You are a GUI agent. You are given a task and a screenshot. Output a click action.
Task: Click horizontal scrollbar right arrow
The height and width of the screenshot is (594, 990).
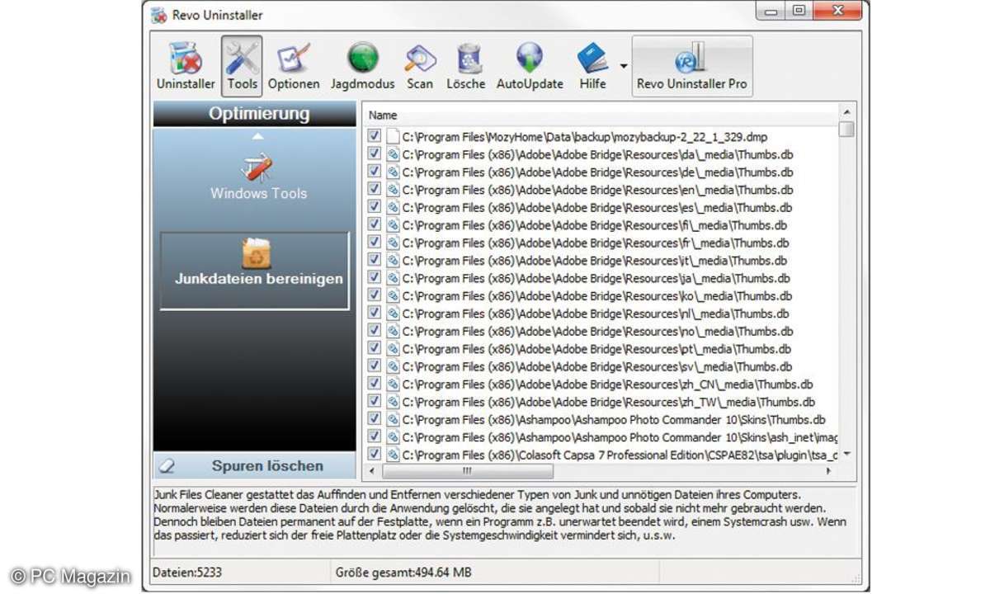(x=829, y=471)
